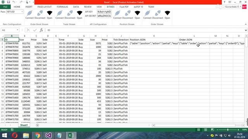Image resolution: width=248 pixels, height=139 pixels.
Task: Select the Sheet1 tab
Action: pos(24,125)
